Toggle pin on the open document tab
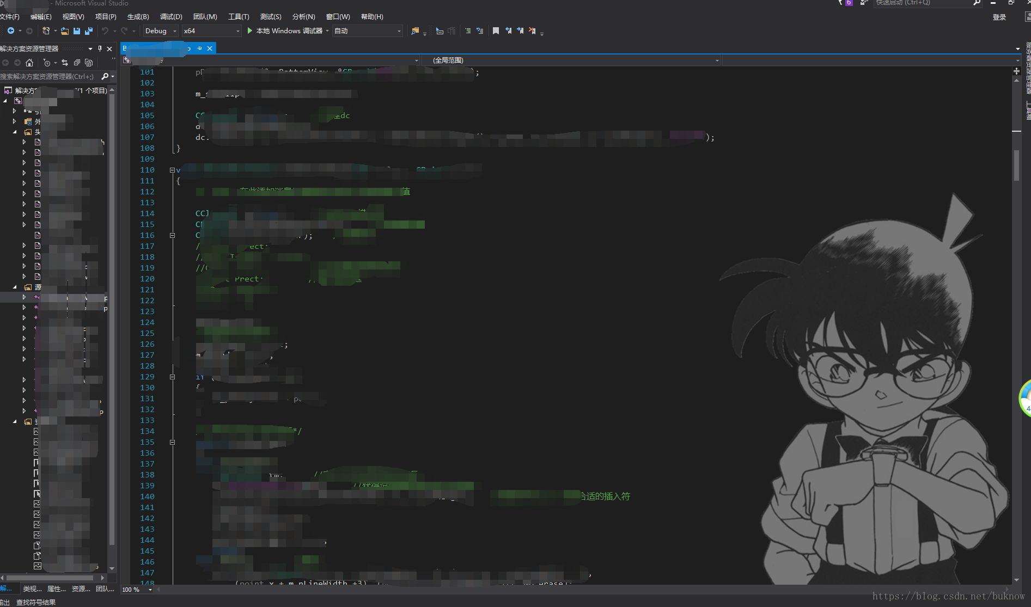This screenshot has width=1031, height=607. (x=199, y=48)
